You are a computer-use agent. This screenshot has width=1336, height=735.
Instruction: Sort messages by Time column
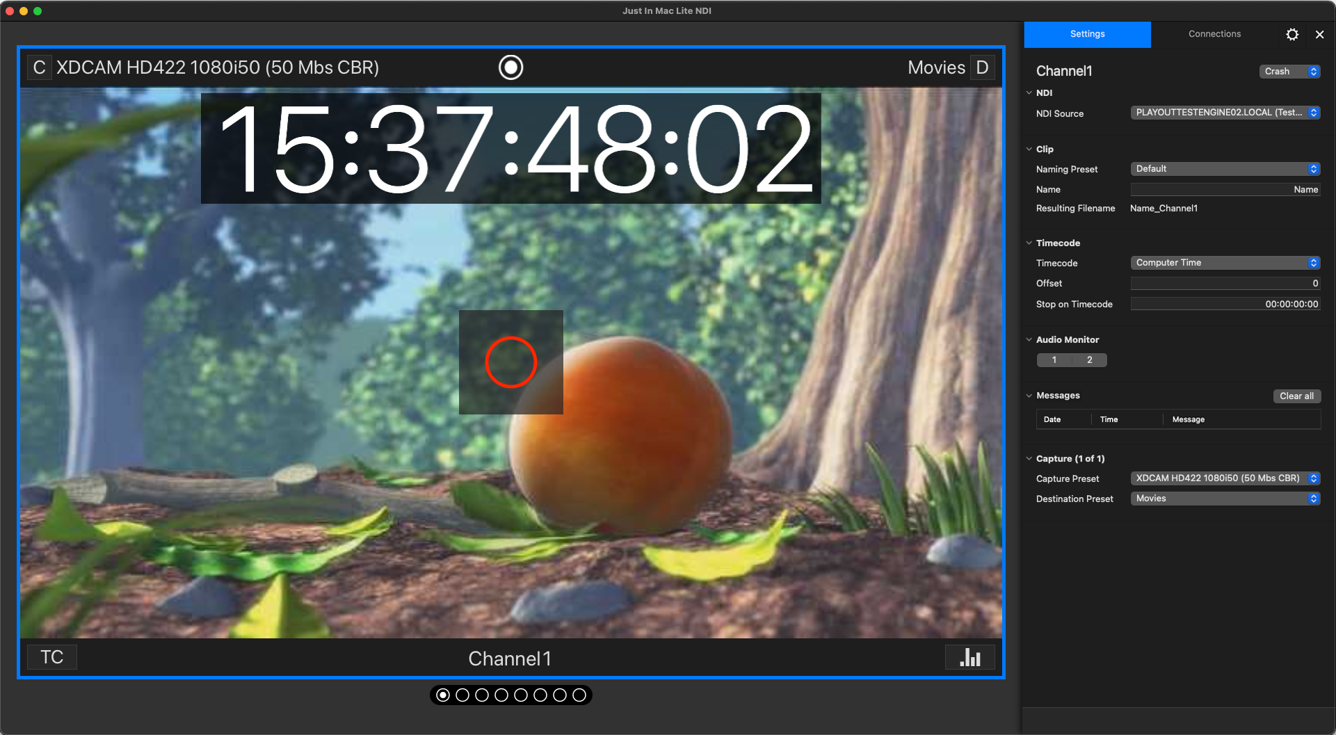tap(1127, 419)
